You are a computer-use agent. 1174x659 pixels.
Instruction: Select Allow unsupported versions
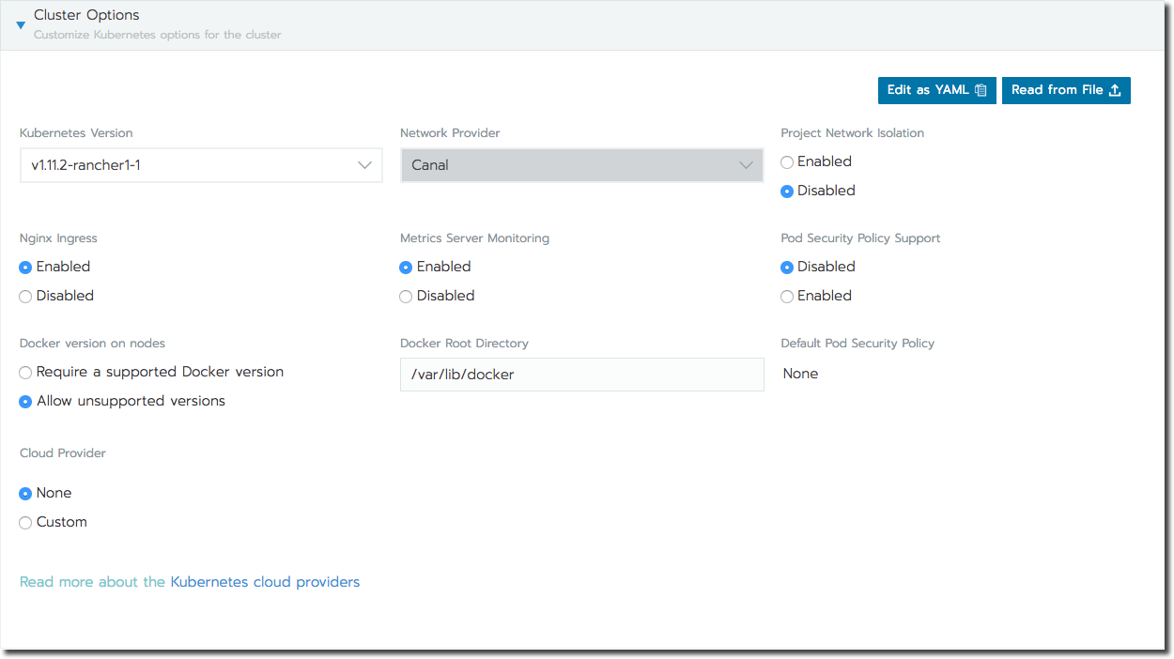pyautogui.click(x=25, y=402)
